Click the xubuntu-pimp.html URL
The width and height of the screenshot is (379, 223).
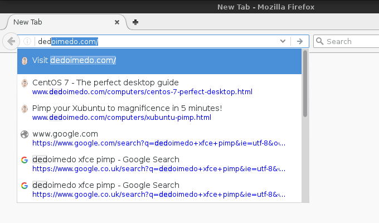click(122, 118)
